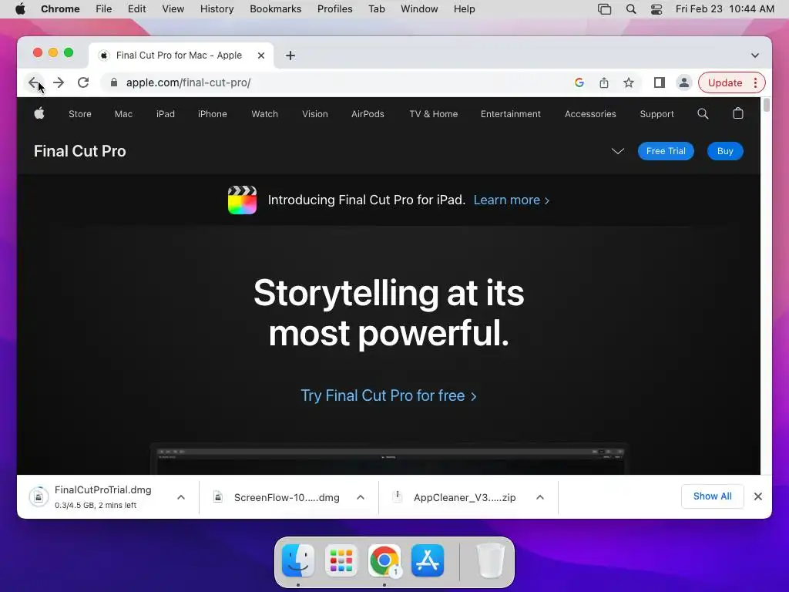
Task: Open Finder from the Dock
Action: [x=298, y=560]
